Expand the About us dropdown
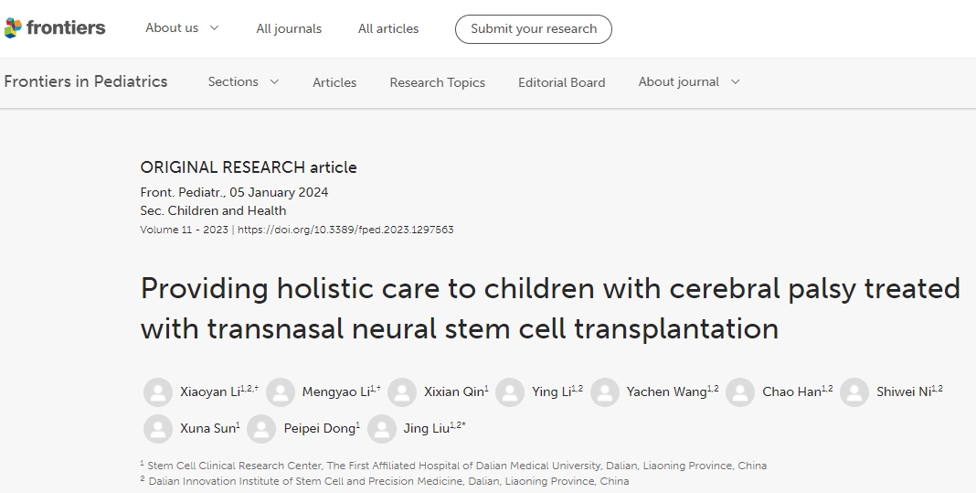This screenshot has width=976, height=493. click(x=182, y=28)
